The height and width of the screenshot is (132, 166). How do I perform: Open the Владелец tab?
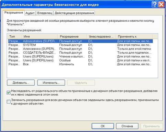45,13
